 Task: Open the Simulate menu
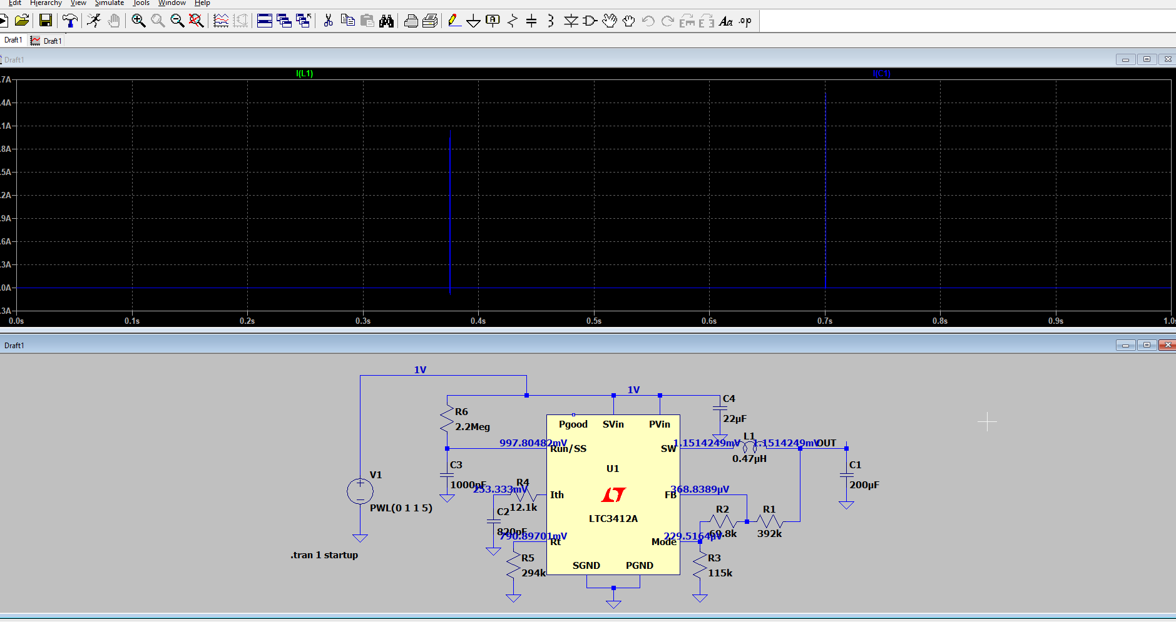pyautogui.click(x=110, y=3)
